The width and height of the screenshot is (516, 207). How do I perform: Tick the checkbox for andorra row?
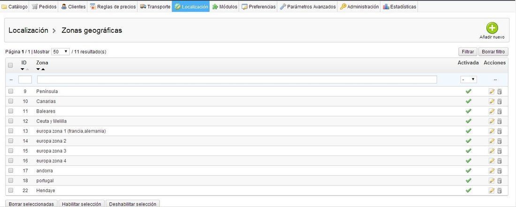click(10, 171)
